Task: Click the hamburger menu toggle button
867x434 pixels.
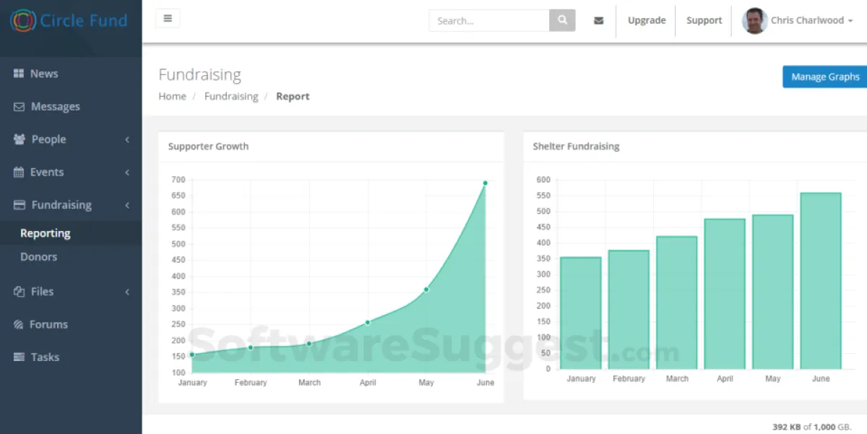Action: [168, 19]
